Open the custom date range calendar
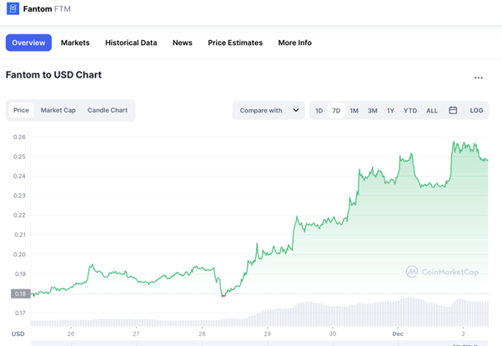The width and height of the screenshot is (502, 346). 453,110
